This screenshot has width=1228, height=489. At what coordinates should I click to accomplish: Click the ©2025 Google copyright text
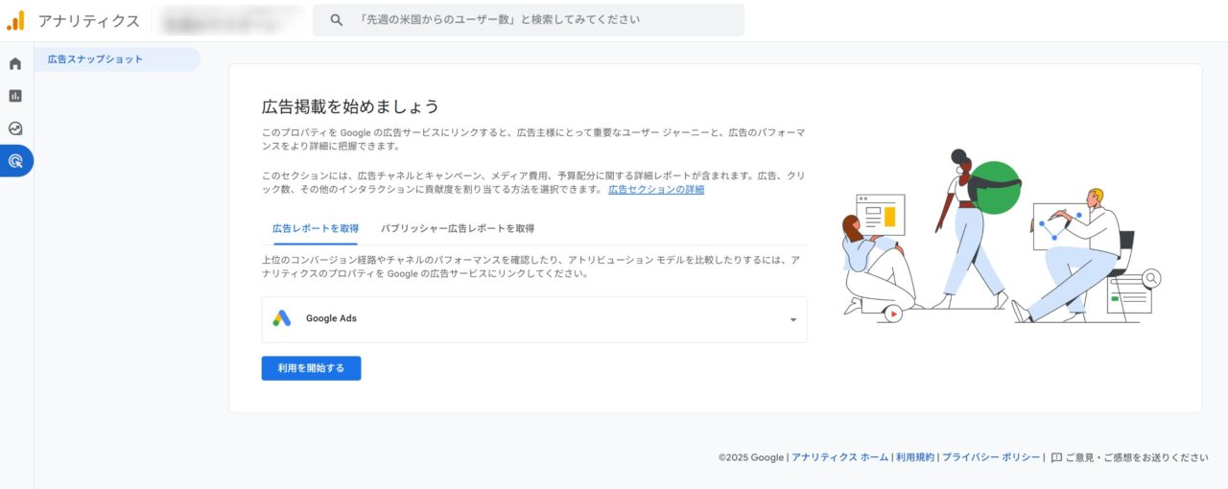[x=751, y=457]
